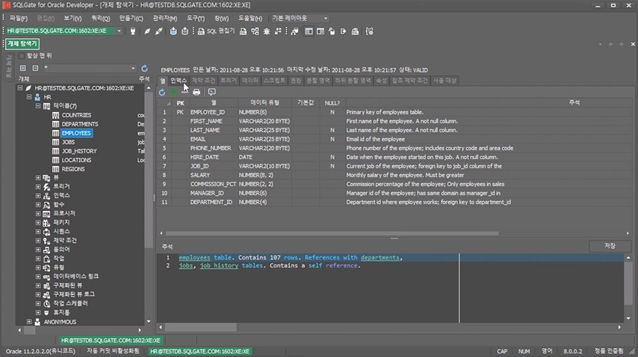The height and width of the screenshot is (357, 638).
Task: Click the SQL file icon right of SQL 편집기
Action: pos(243,31)
